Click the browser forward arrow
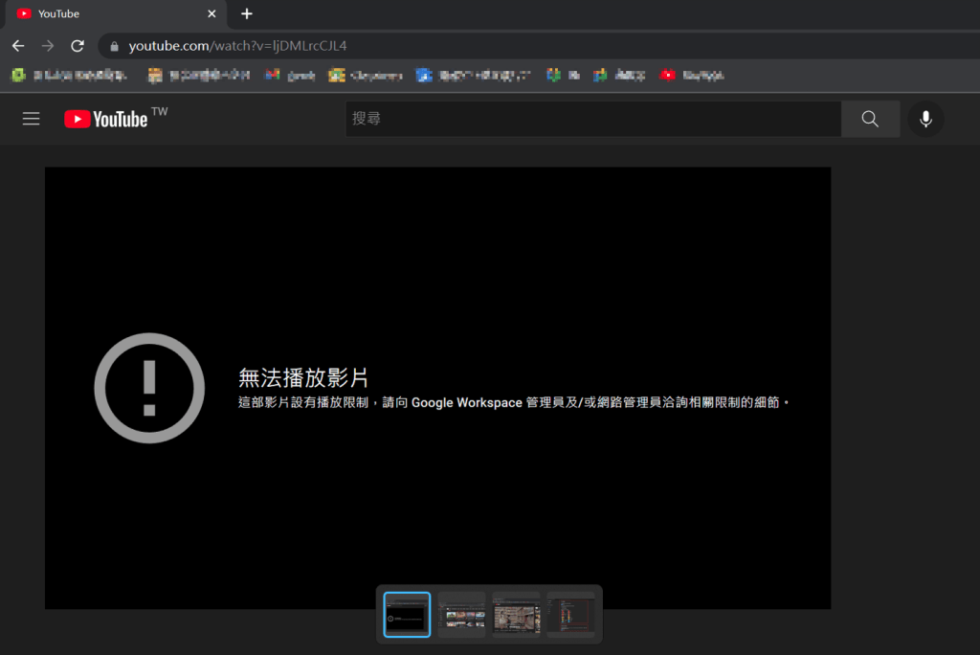Screen dimensions: 980x655 [x=48, y=46]
